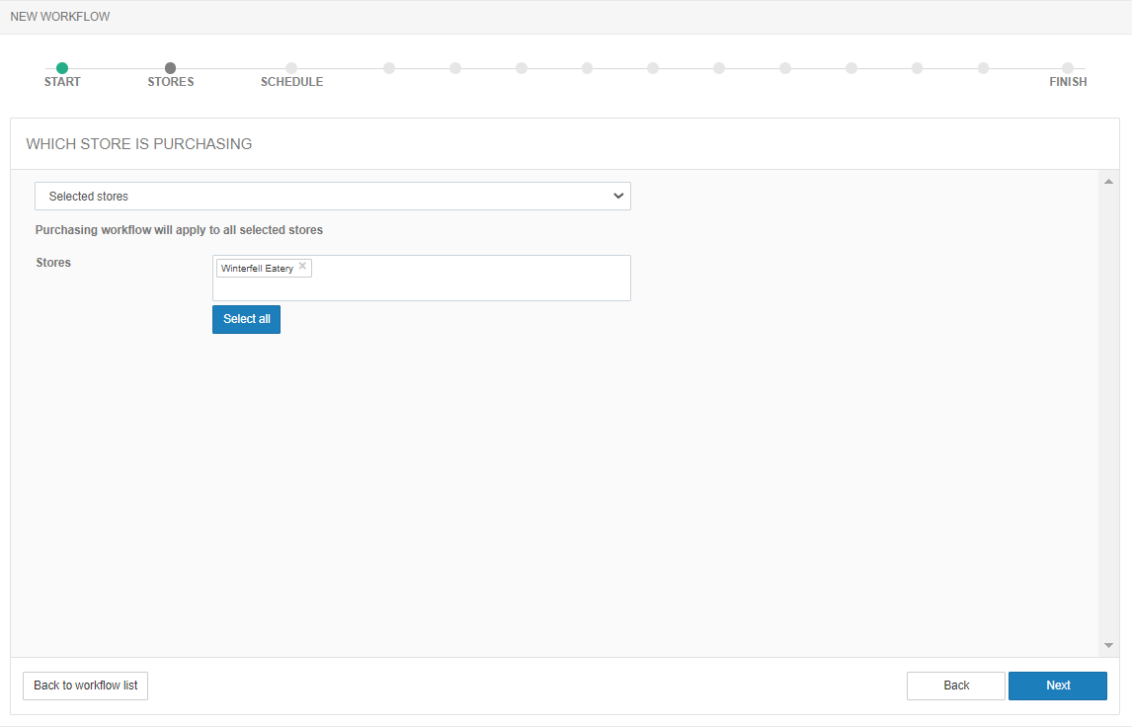Open the Selected stores dropdown

pos(332,197)
